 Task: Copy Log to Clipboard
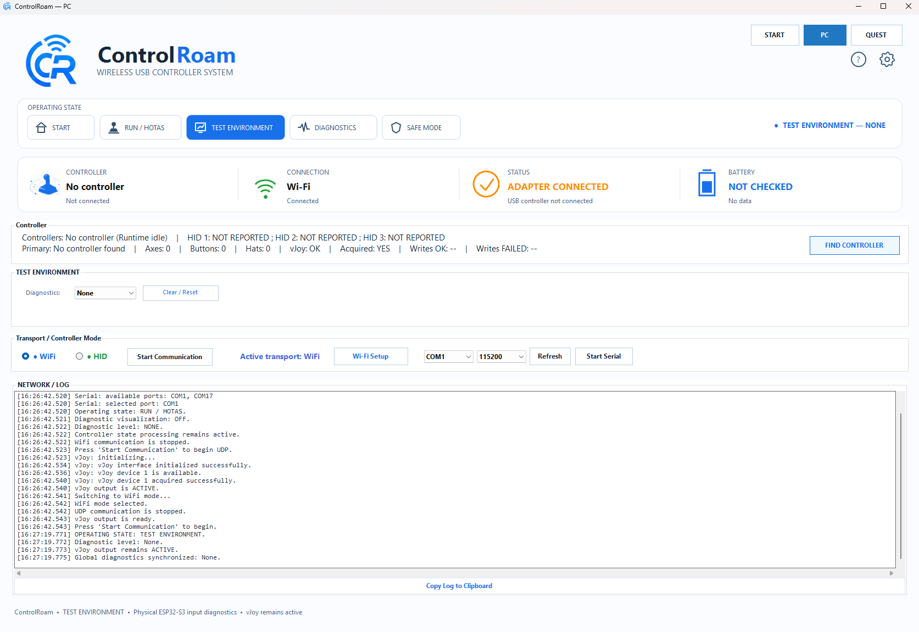click(x=459, y=586)
